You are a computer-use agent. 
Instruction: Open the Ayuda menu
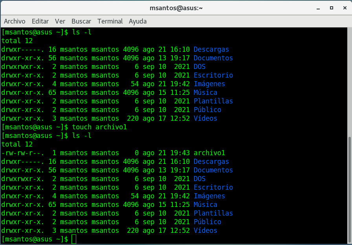pos(137,21)
